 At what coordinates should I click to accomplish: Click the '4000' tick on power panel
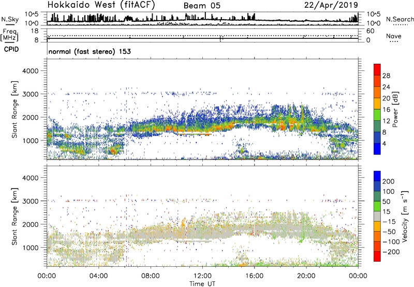(x=30, y=71)
